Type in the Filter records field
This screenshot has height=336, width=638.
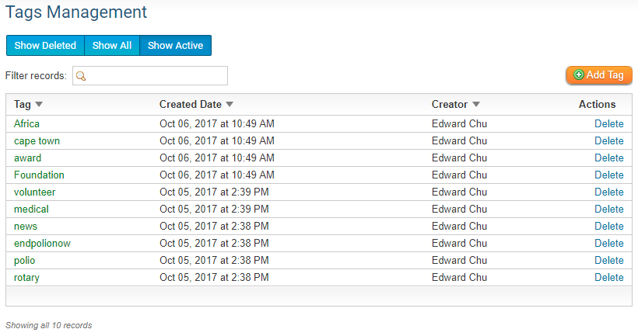(x=156, y=76)
